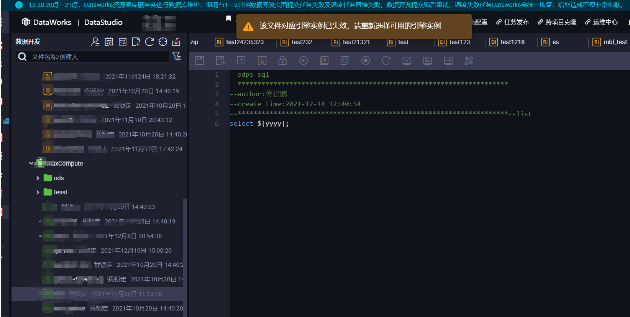Refresh the data development tree
Image resolution: width=630 pixels, height=317 pixels.
149,42
